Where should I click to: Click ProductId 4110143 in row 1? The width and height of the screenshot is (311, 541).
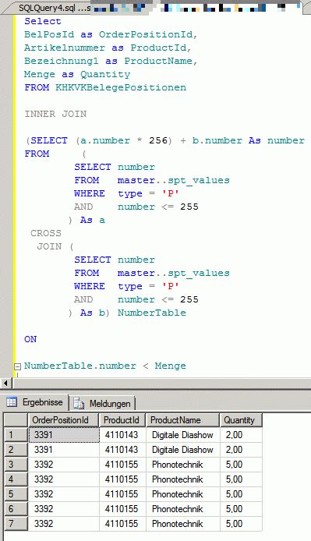pyautogui.click(x=122, y=435)
